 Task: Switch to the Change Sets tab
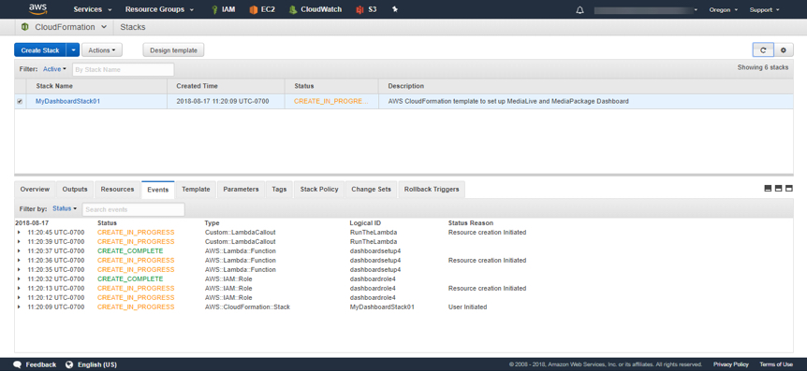[x=371, y=189]
